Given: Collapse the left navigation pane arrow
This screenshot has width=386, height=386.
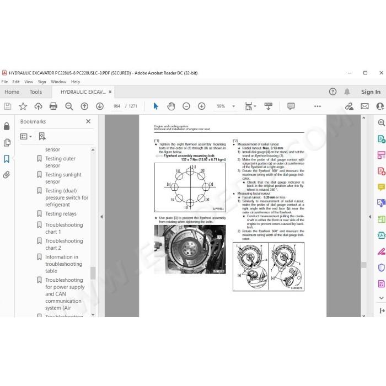Looking at the screenshot, I should point(101,217).
